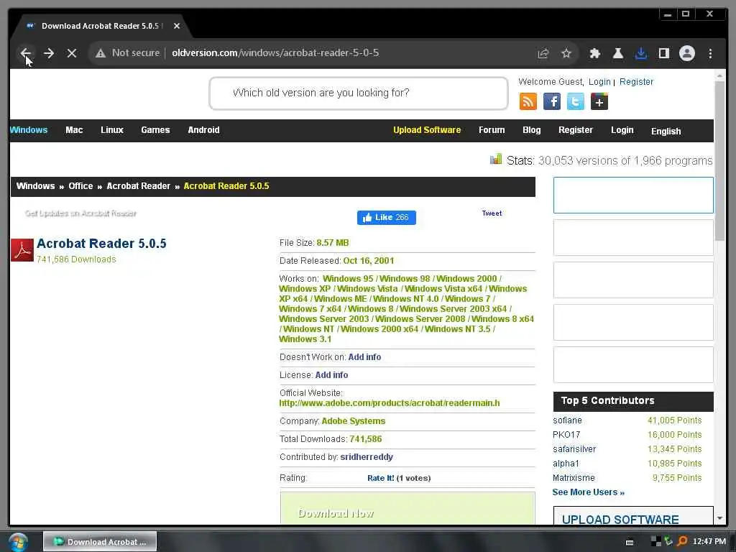This screenshot has height=552, width=736.
Task: Click Login in the black nav bar
Action: coord(622,130)
